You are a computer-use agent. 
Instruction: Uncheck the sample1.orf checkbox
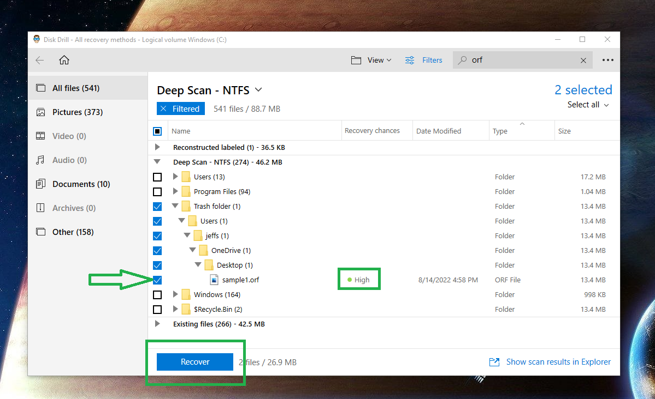(157, 280)
